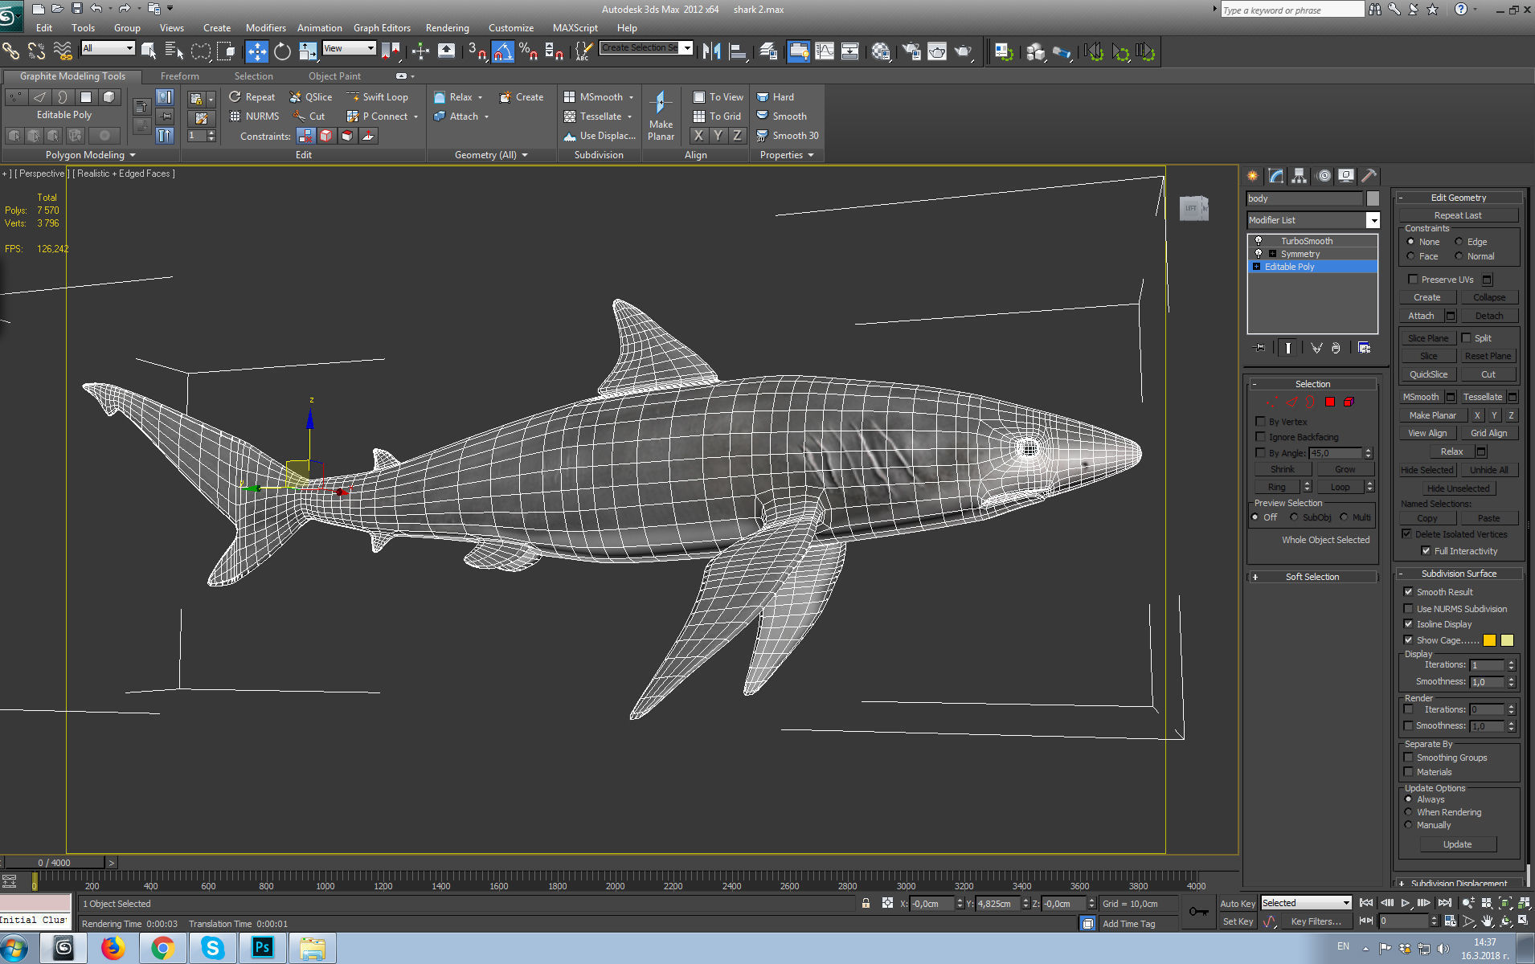Viewport: 1535px width, 964px height.
Task: Toggle Smooth Result checkbox
Action: [1408, 592]
